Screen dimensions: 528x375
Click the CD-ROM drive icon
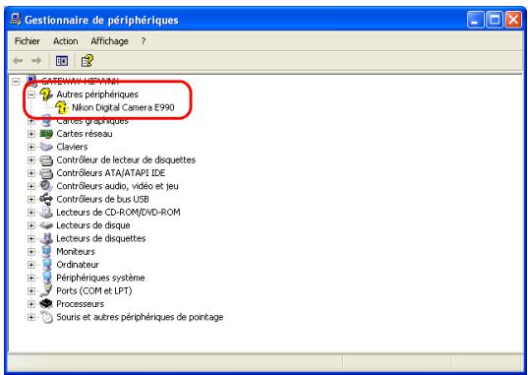(46, 213)
